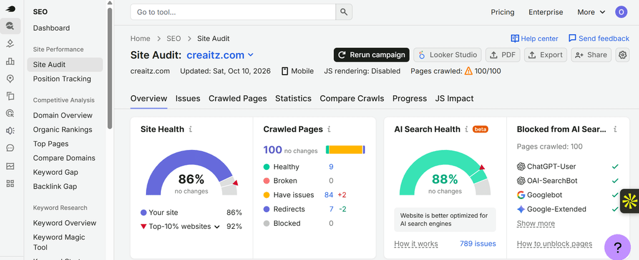The width and height of the screenshot is (639, 260).
Task: Click Rerun campaign button
Action: coord(371,55)
